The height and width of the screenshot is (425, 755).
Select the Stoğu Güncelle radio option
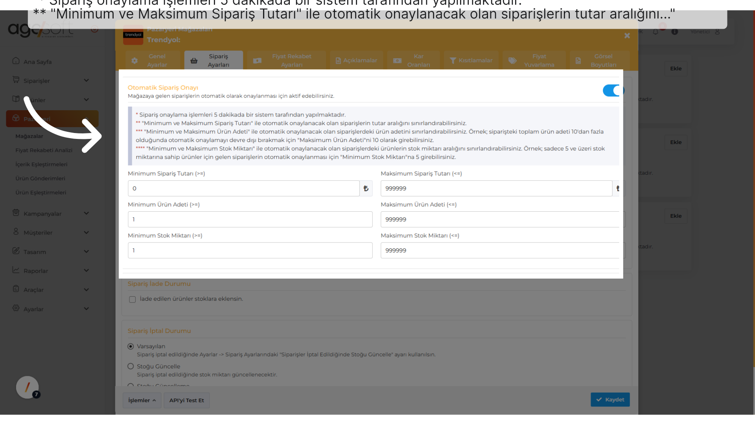(x=131, y=366)
